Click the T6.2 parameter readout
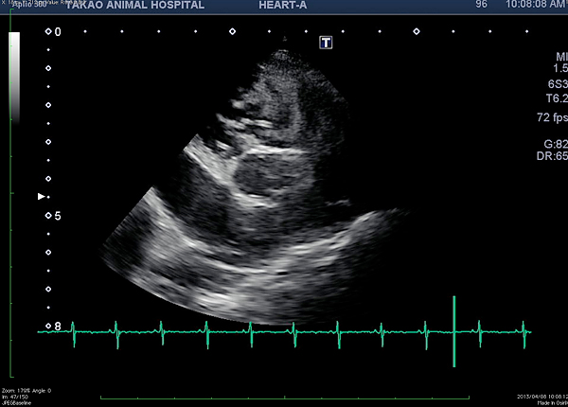Screen dimensions: 568x407 pos(556,97)
